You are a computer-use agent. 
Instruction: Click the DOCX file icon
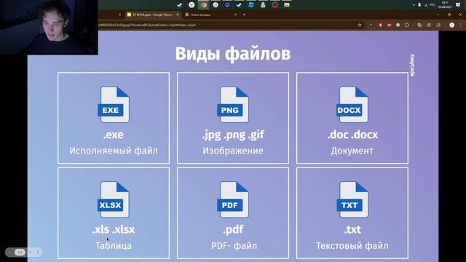point(352,105)
